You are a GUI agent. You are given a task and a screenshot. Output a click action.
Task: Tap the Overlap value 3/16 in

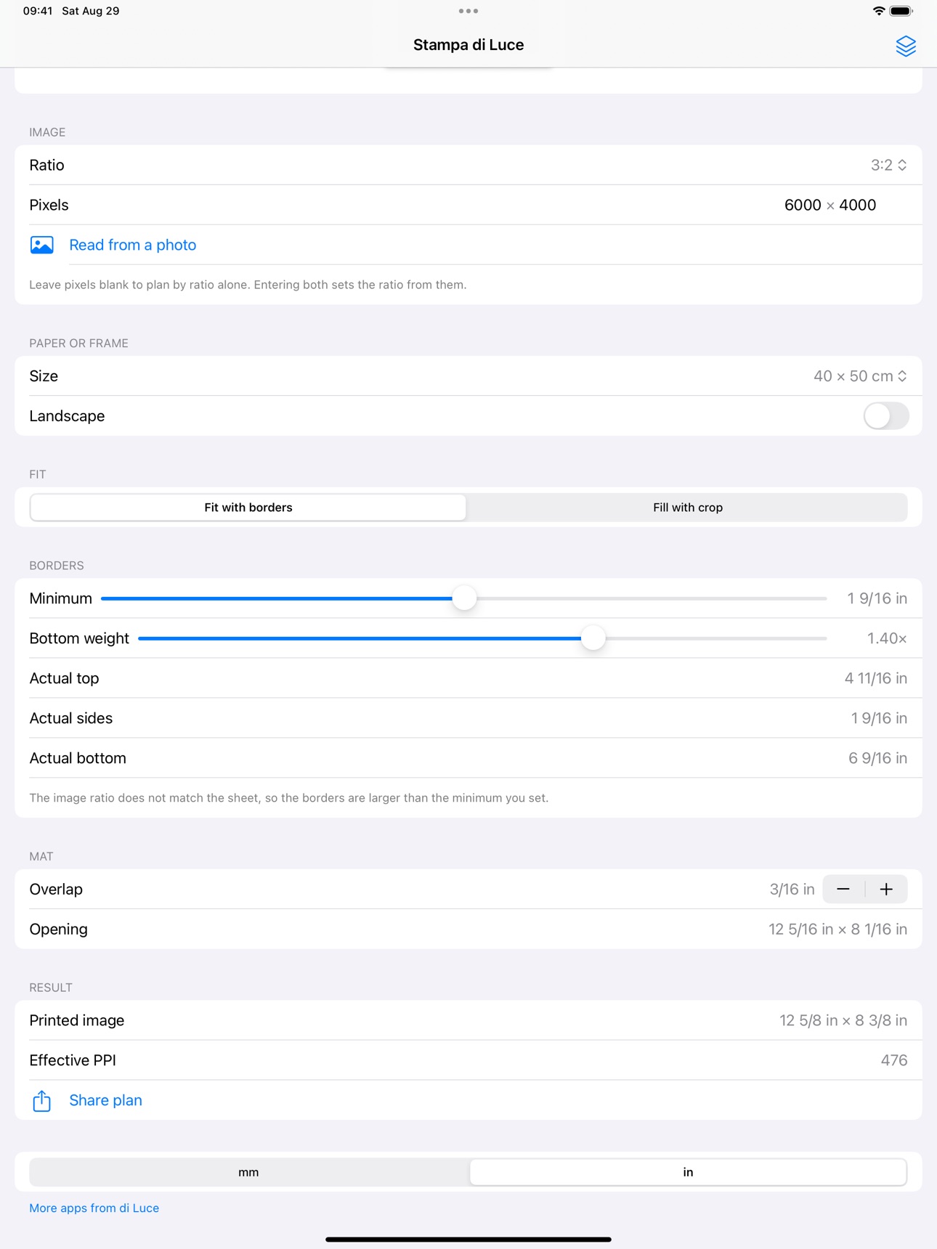coord(792,890)
